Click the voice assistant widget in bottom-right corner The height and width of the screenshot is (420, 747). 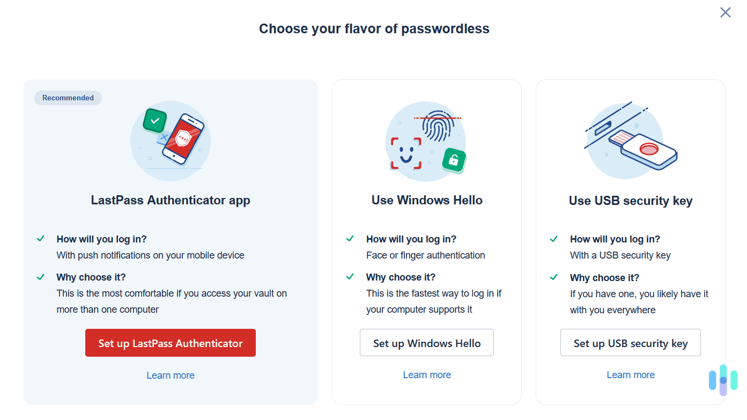(722, 381)
